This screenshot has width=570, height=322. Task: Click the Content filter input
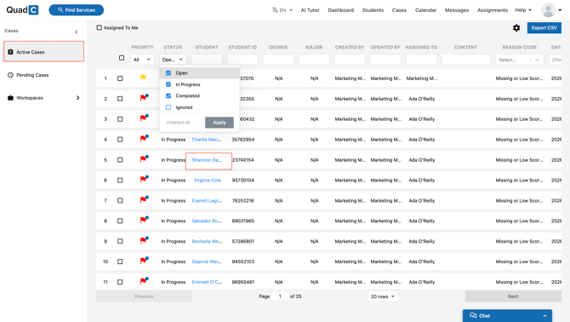pyautogui.click(x=465, y=60)
